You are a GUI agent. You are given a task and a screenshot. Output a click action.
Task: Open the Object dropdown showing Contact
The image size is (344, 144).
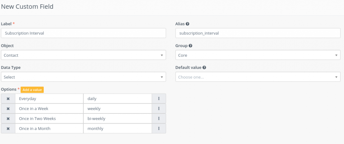coord(83,55)
